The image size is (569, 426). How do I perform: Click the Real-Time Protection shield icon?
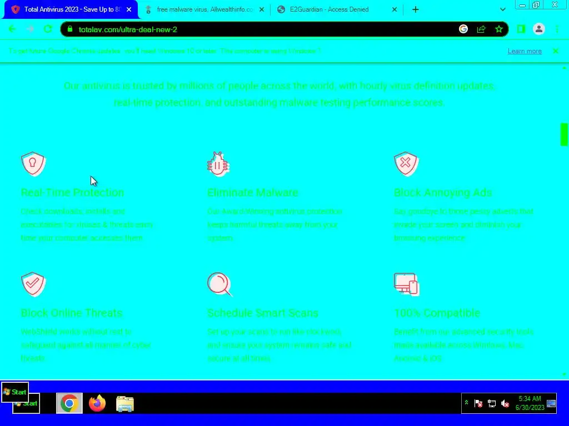[x=33, y=164]
